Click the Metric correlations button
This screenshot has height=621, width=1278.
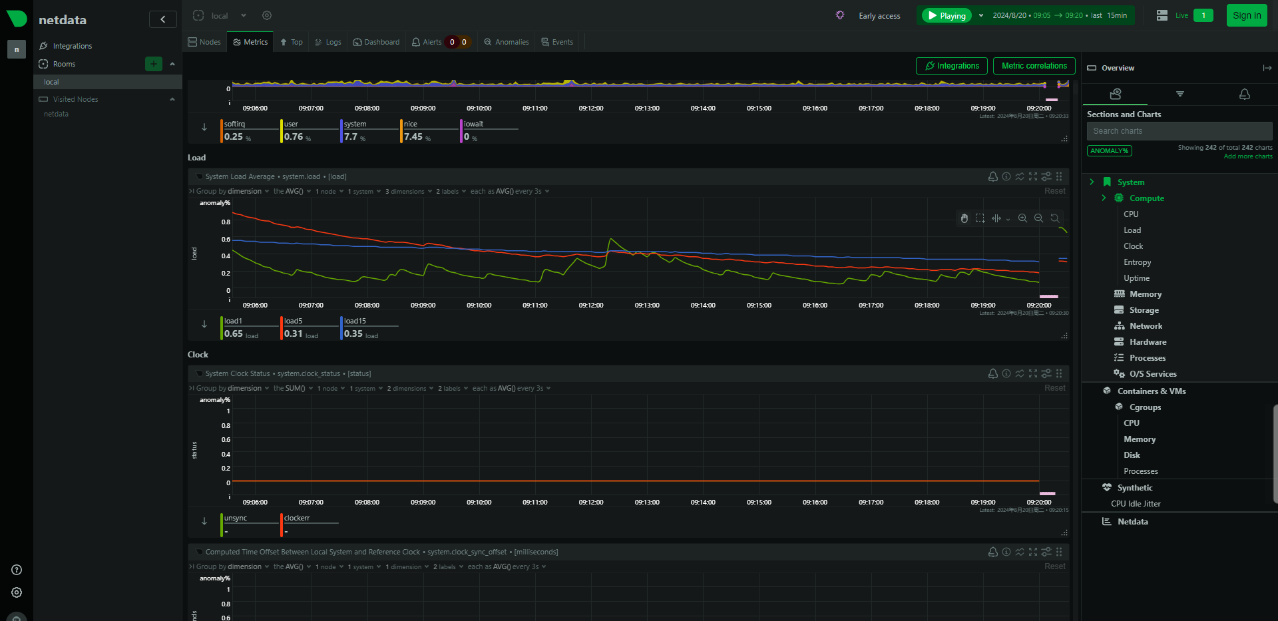pyautogui.click(x=1034, y=66)
